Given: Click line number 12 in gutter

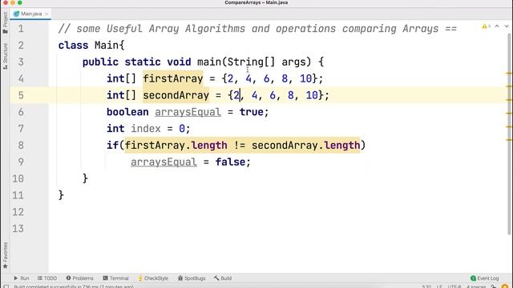Looking at the screenshot, I should [x=18, y=212].
